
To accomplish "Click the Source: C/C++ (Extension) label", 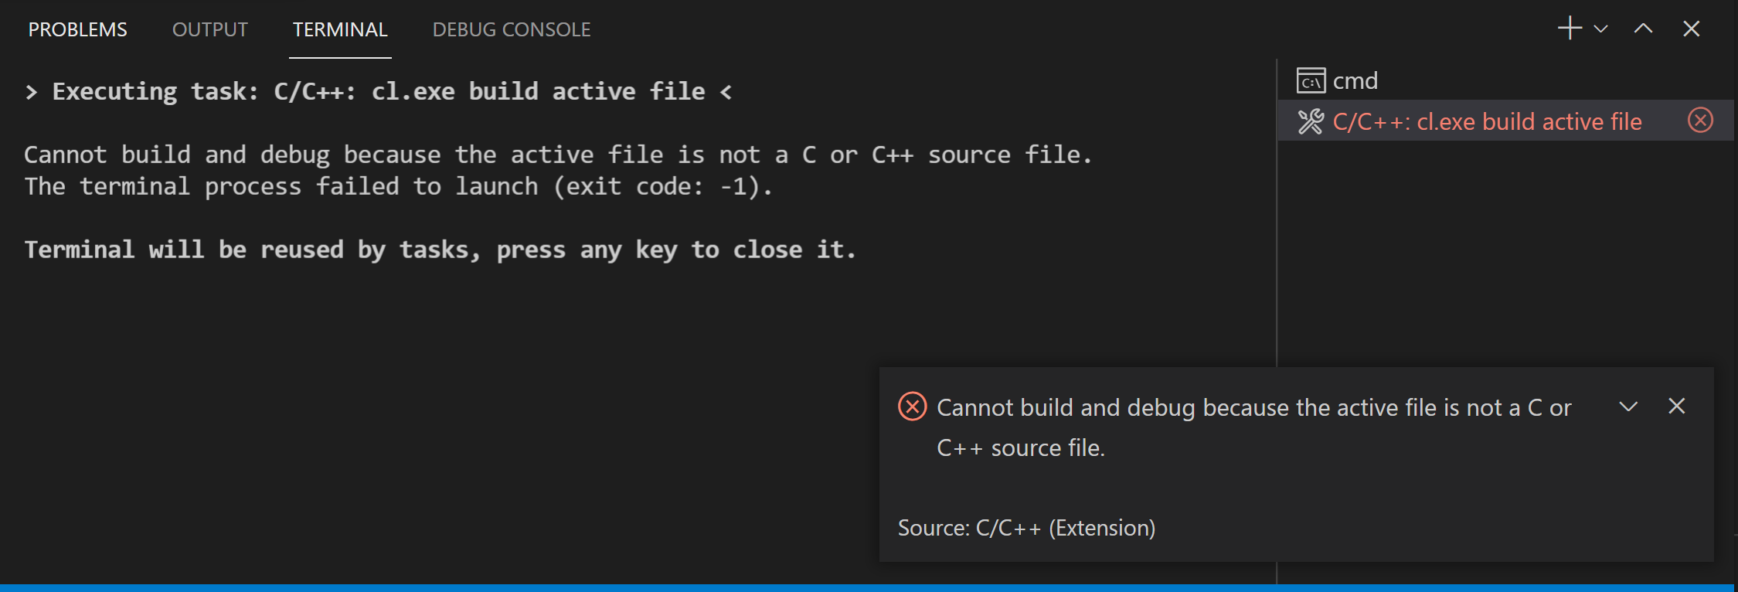I will pyautogui.click(x=1027, y=528).
